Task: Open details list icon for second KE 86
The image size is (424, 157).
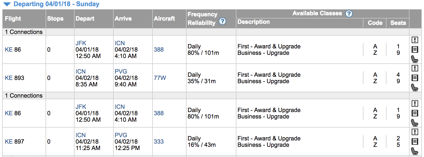Action: click(x=415, y=113)
